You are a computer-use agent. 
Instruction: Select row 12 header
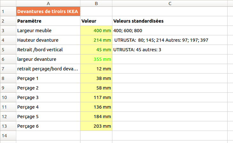click(x=8, y=117)
